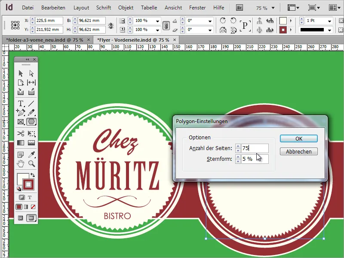Viewport: 344px width, 258px height.
Task: Activate the Scissors tool
Action: pyautogui.click(x=20, y=134)
